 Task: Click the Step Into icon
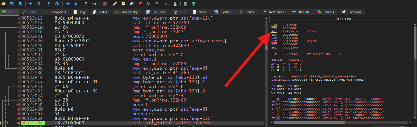coord(49,4)
